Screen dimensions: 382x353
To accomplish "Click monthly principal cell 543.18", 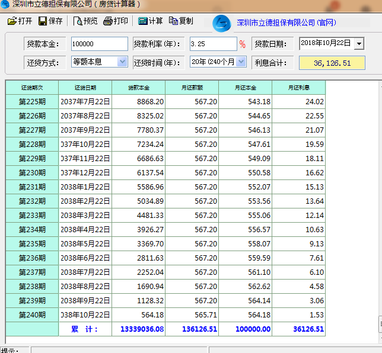I will [246, 102].
